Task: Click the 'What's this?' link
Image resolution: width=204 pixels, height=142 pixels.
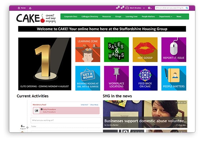Action: 84,105
